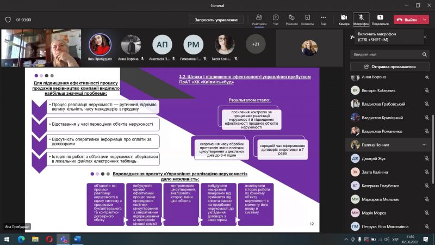Open Breakout Rooms icon

pos(307,17)
